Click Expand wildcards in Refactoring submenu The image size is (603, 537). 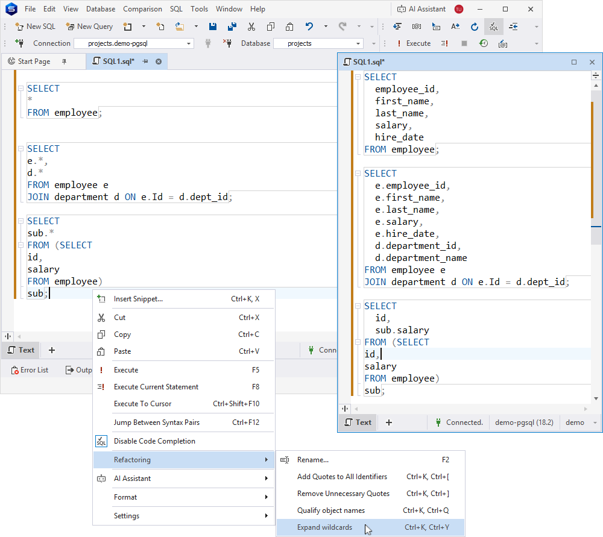pyautogui.click(x=370, y=527)
